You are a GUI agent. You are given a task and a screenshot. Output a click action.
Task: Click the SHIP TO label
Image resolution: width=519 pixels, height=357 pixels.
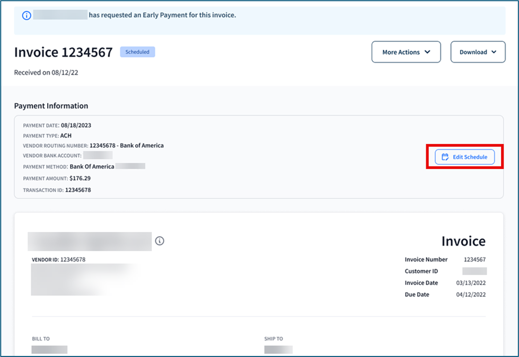pos(274,339)
